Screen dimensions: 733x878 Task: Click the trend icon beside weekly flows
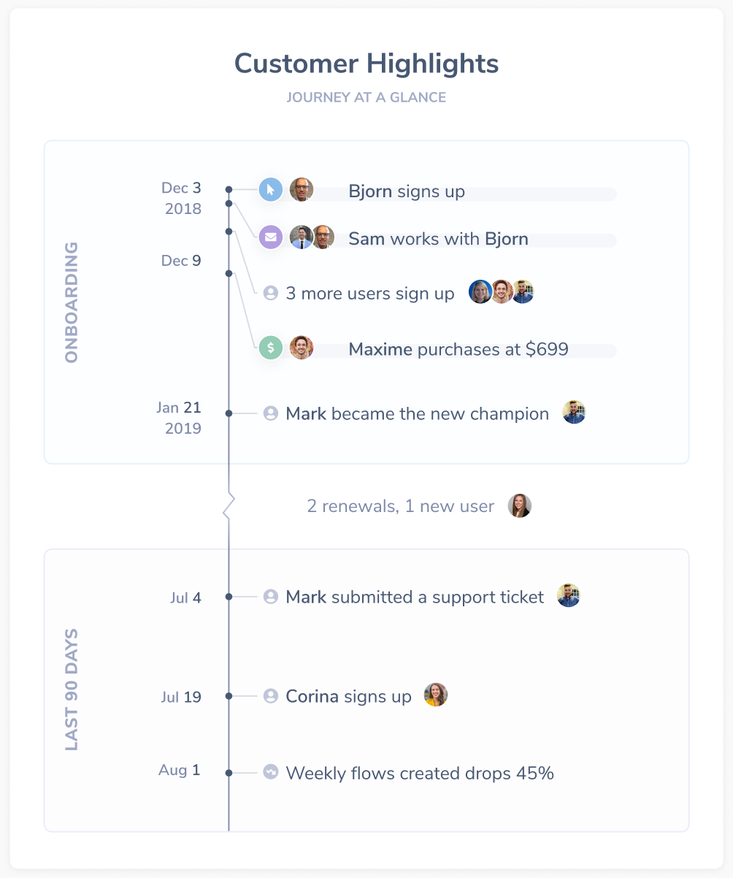pyautogui.click(x=271, y=772)
